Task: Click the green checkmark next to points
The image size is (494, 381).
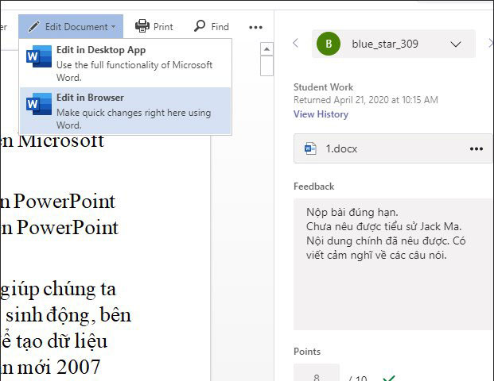Action: (389, 377)
